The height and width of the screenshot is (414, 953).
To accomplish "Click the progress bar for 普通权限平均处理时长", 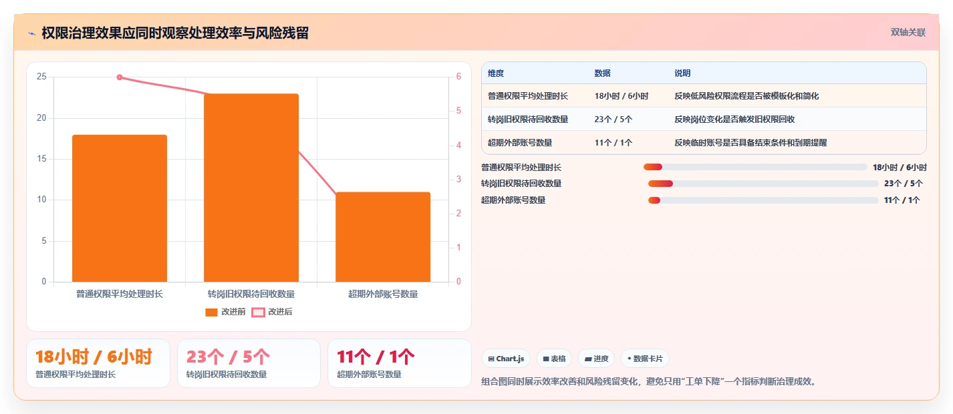I will pyautogui.click(x=755, y=167).
